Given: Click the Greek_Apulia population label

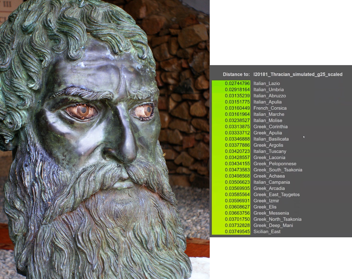Looking at the screenshot, I should click(268, 133).
